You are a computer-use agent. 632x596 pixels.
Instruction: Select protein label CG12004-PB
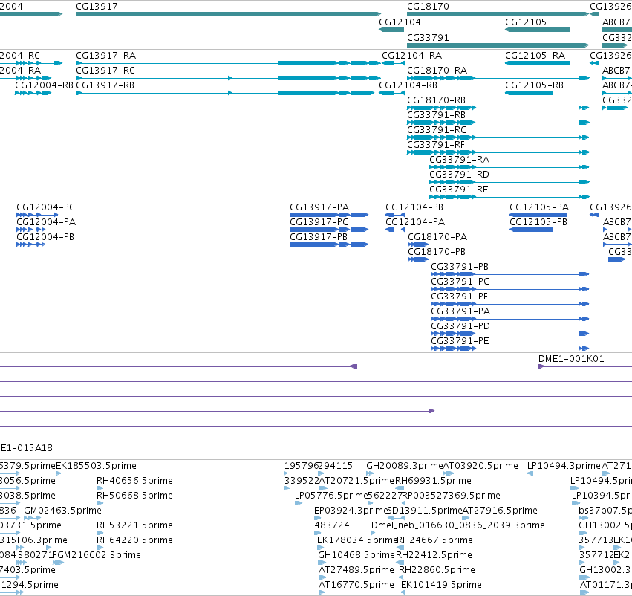pyautogui.click(x=45, y=237)
